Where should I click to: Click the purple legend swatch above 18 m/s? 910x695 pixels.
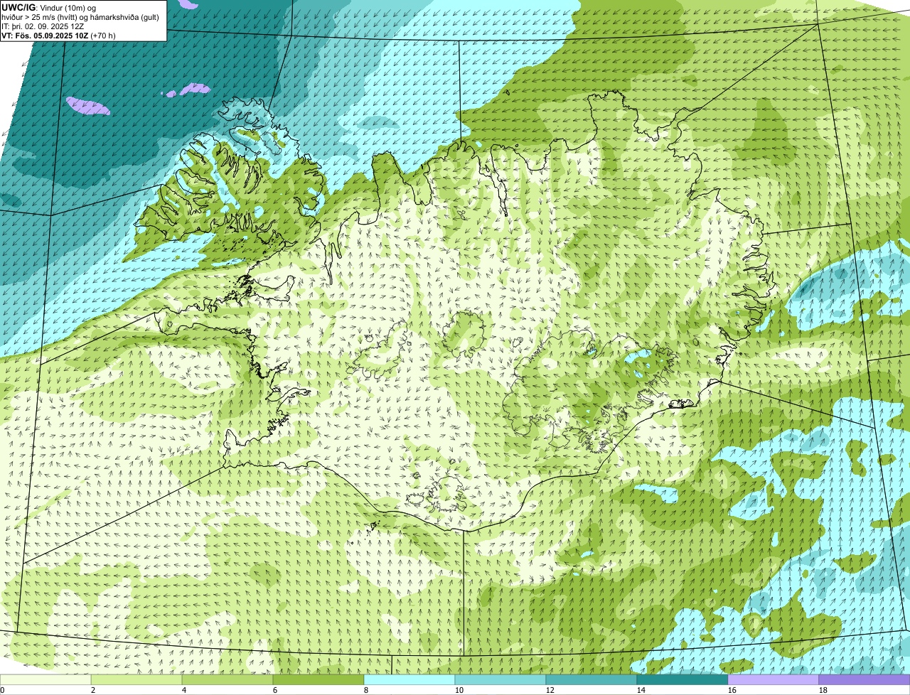pos(864,679)
